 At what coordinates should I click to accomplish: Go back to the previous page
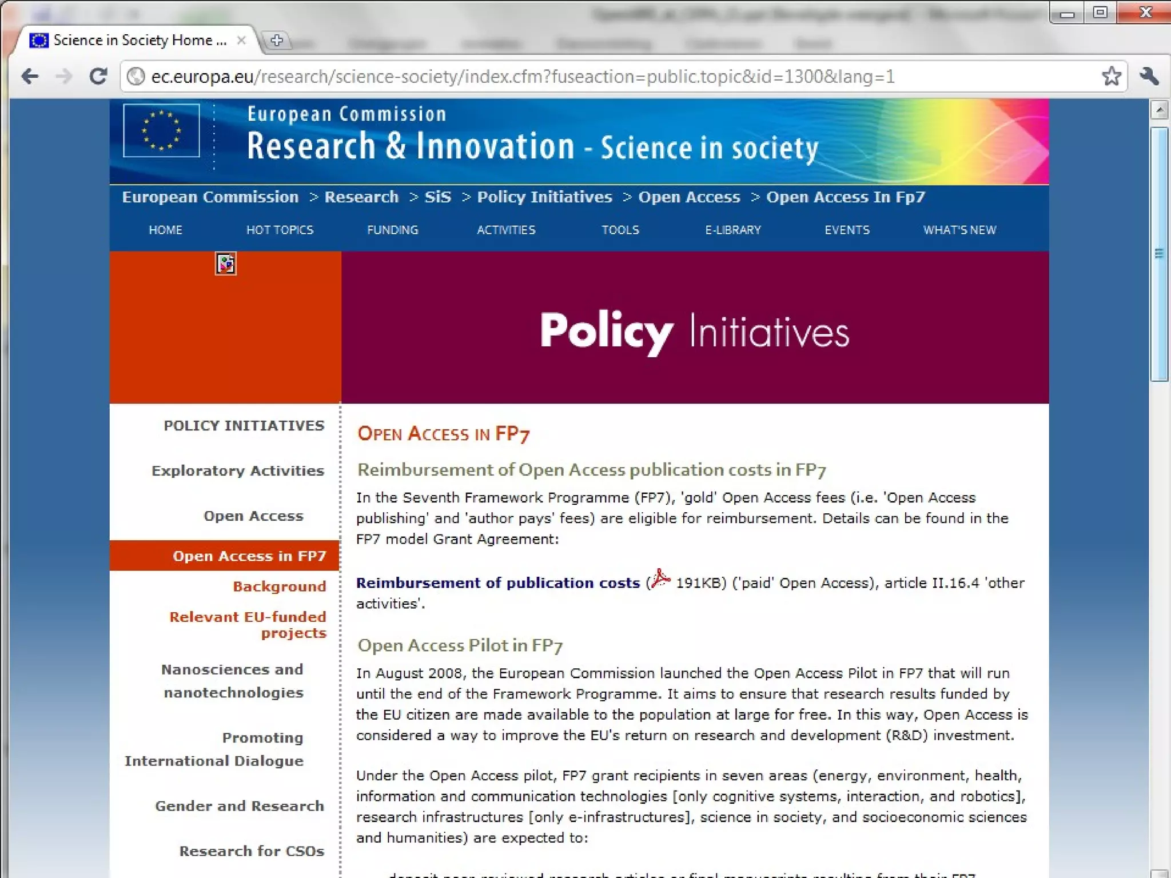30,76
